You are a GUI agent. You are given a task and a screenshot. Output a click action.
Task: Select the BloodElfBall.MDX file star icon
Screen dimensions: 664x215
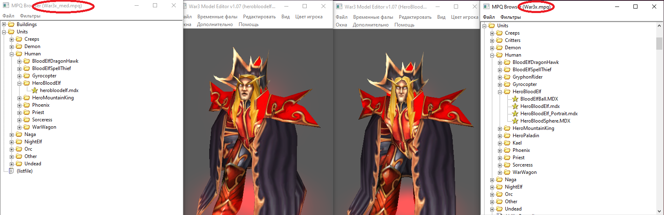515,99
